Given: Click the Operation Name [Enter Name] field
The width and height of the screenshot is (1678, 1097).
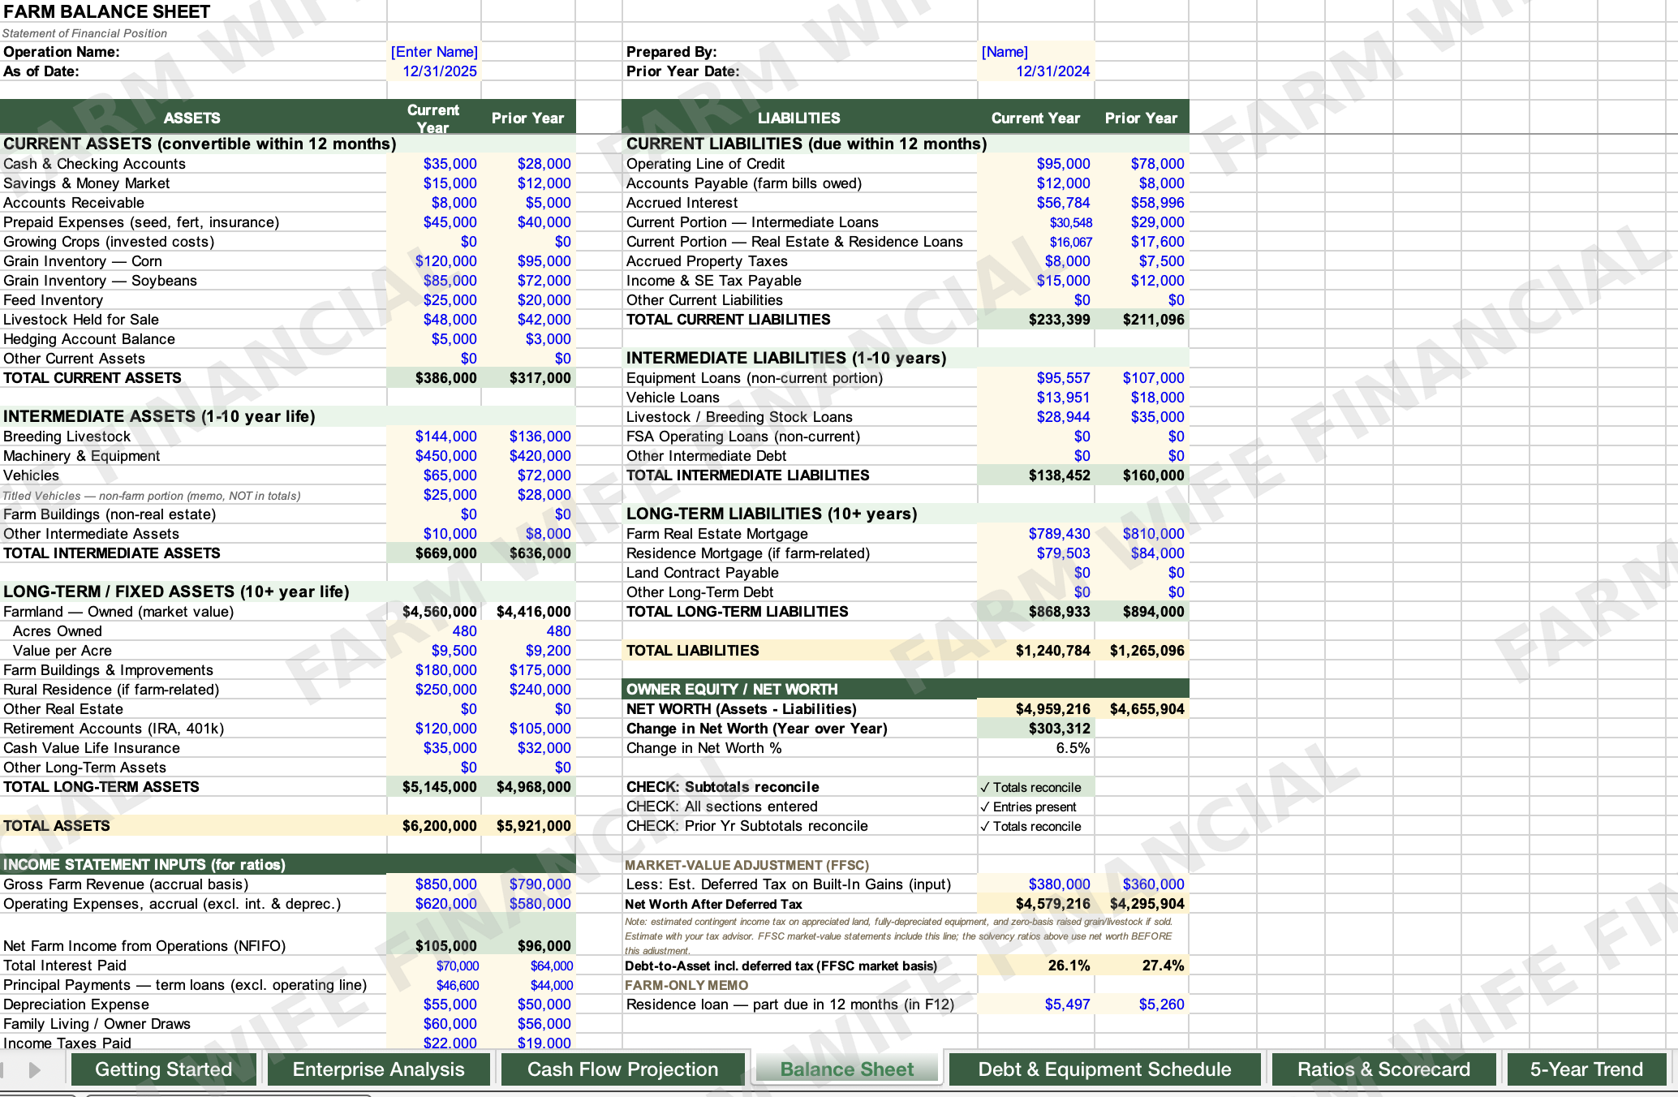Looking at the screenshot, I should (x=434, y=52).
